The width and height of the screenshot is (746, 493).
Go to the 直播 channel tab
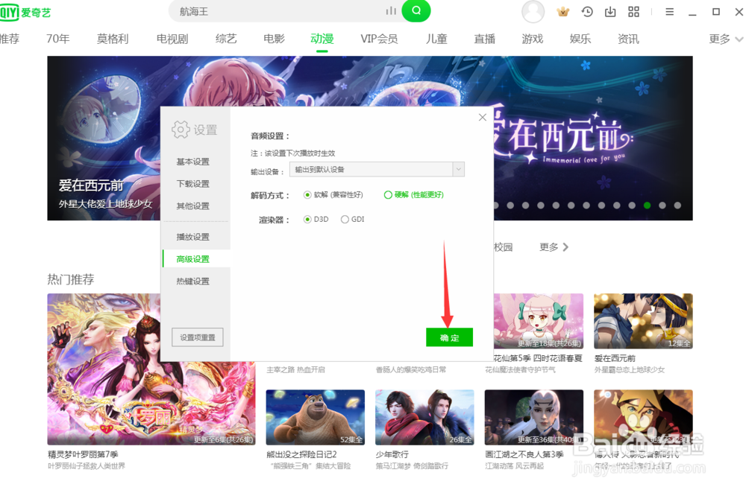point(484,39)
